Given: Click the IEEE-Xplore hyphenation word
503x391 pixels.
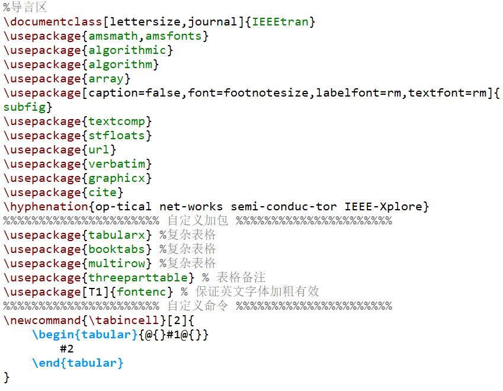Looking at the screenshot, I should click(383, 207).
